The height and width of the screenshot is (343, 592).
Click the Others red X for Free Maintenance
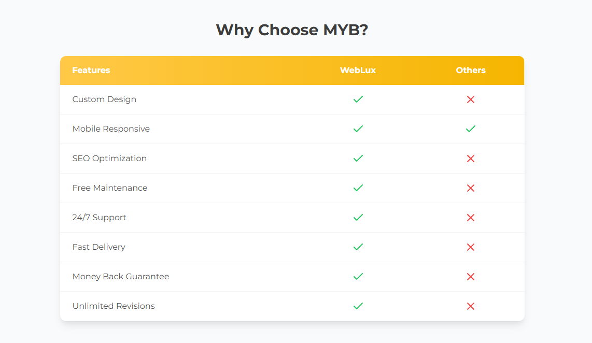point(471,188)
